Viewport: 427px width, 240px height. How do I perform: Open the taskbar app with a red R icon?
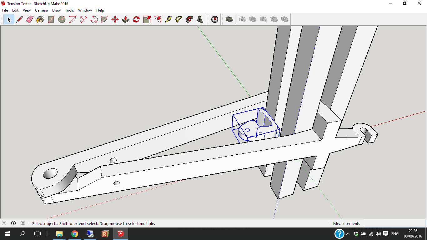click(105, 233)
